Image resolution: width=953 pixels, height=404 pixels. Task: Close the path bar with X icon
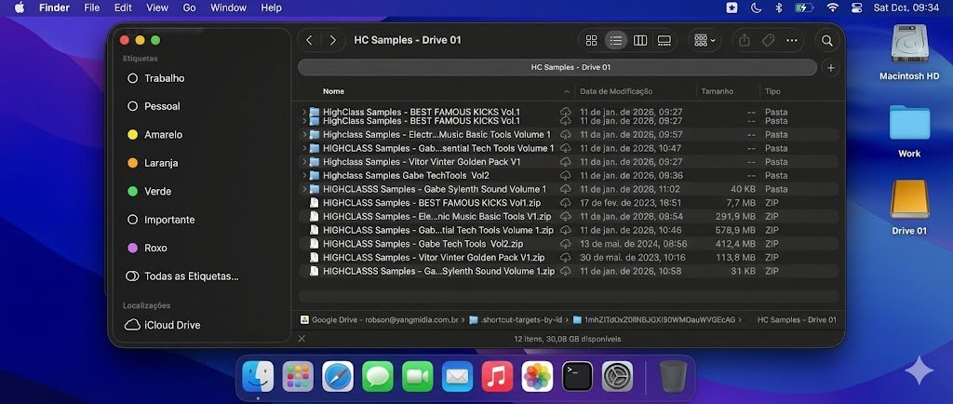[302, 339]
